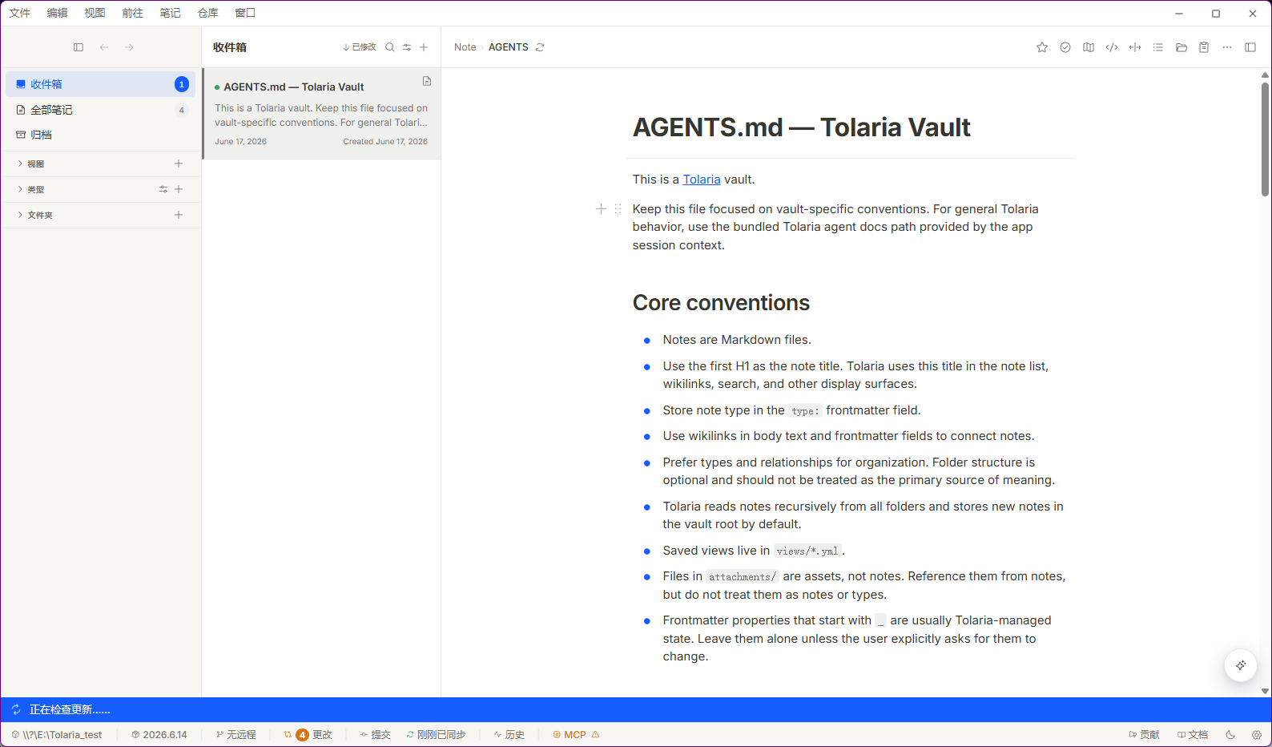Click the 正在检查更新 update banner
The width and height of the screenshot is (1272, 747).
coord(636,709)
